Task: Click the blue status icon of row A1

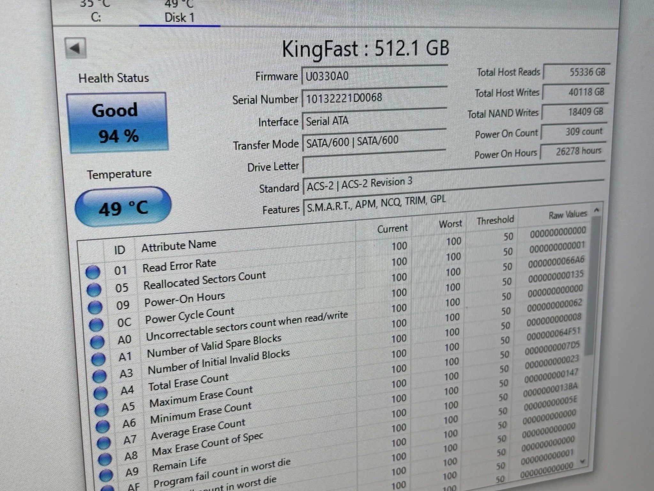Action: click(x=98, y=359)
